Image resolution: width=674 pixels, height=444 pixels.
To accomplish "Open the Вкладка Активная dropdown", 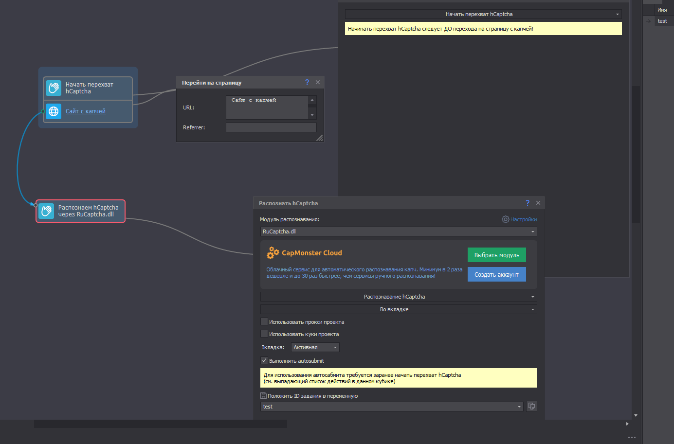I will coord(315,347).
